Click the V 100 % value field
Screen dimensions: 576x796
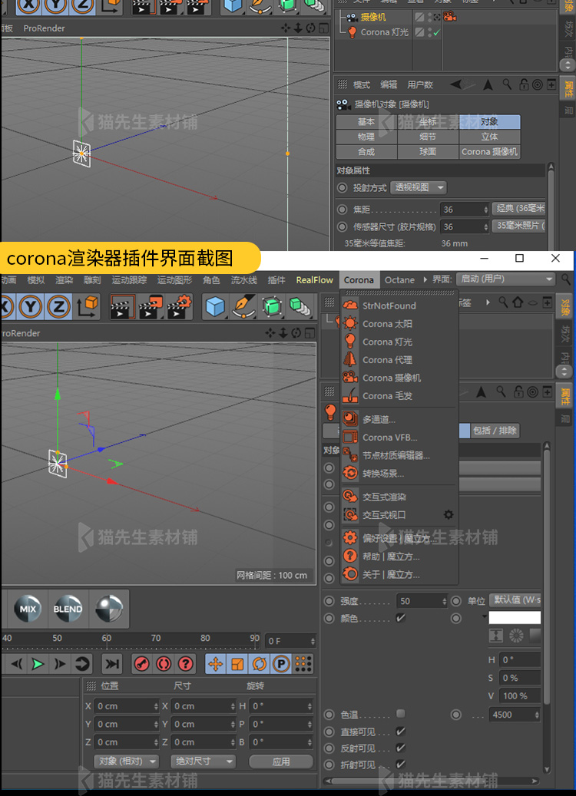point(519,696)
